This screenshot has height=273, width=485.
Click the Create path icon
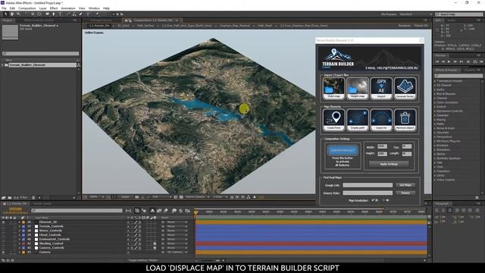(x=358, y=120)
